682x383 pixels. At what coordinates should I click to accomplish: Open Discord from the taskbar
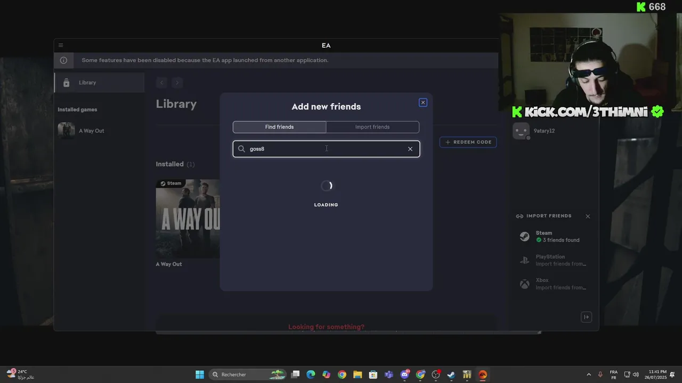(405, 374)
